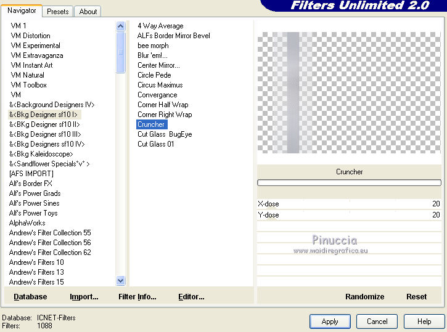
Task: Click the filter preview image
Action: point(349,92)
